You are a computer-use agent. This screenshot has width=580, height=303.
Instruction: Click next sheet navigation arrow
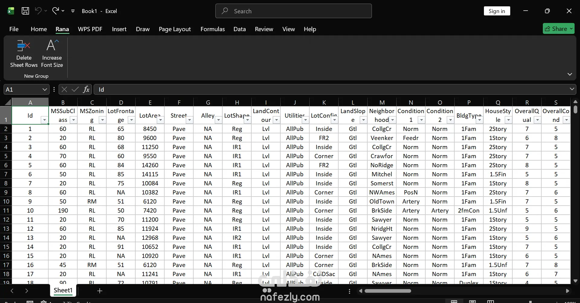coord(27,291)
